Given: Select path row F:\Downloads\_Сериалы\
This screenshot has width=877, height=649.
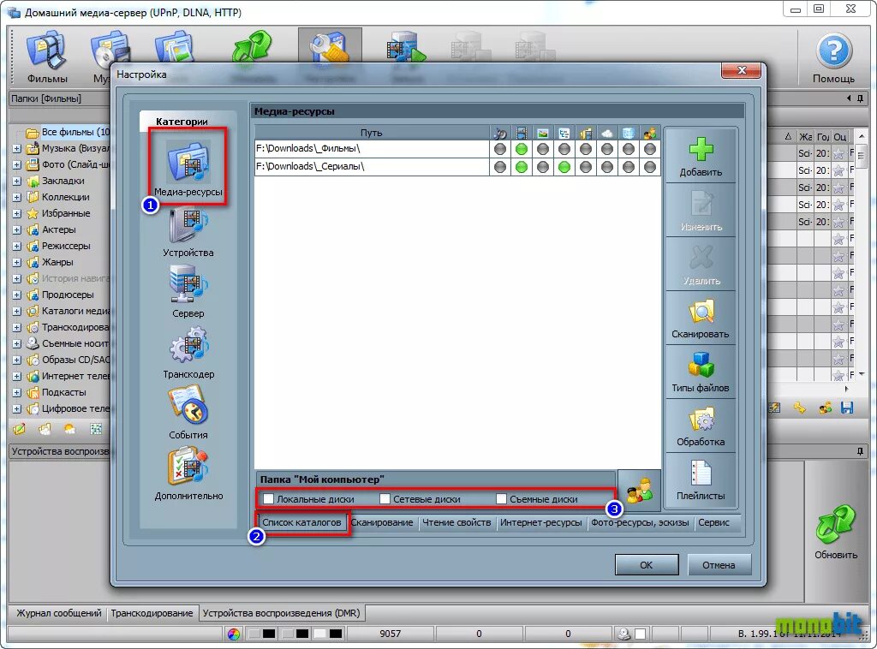Looking at the screenshot, I should (372, 167).
